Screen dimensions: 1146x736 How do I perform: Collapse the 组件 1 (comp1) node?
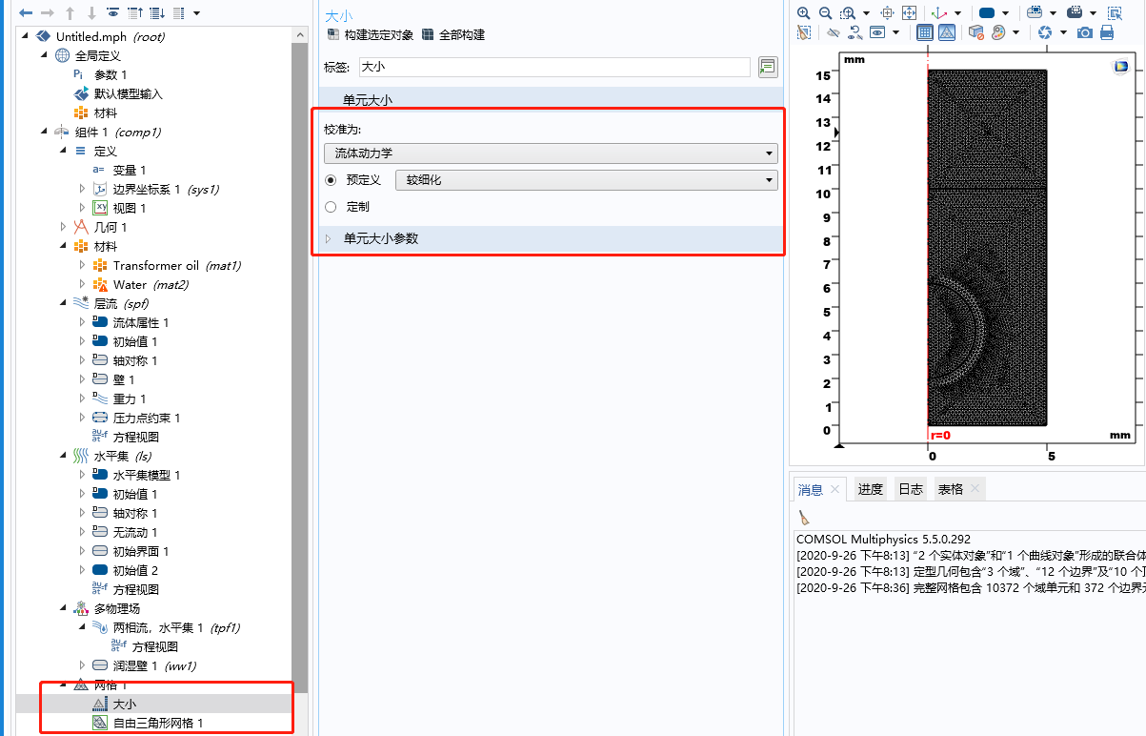(44, 132)
